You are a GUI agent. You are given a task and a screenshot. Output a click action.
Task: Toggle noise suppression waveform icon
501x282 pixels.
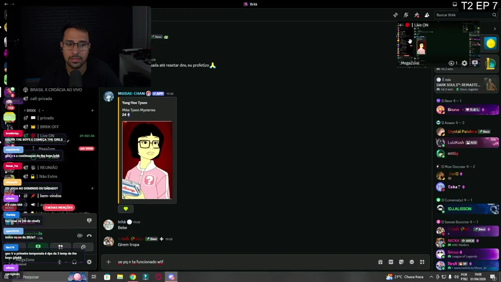(80, 236)
